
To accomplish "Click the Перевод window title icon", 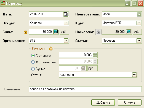I will 3,3.
